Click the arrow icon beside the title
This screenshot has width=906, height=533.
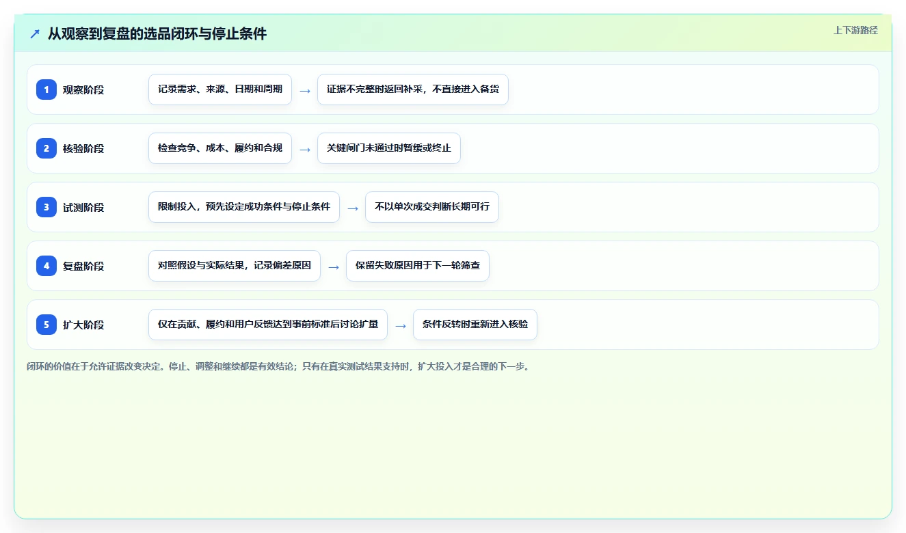click(x=35, y=33)
